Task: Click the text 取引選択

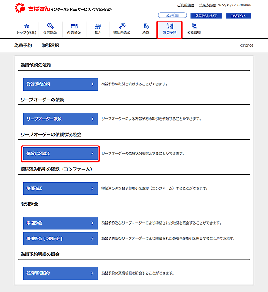Action: [50, 46]
